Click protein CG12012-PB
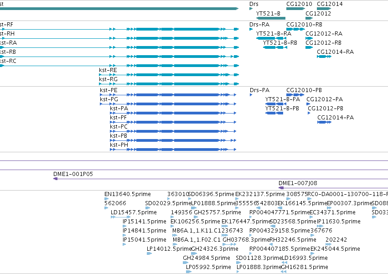The image size is (388, 274). pos(309,113)
